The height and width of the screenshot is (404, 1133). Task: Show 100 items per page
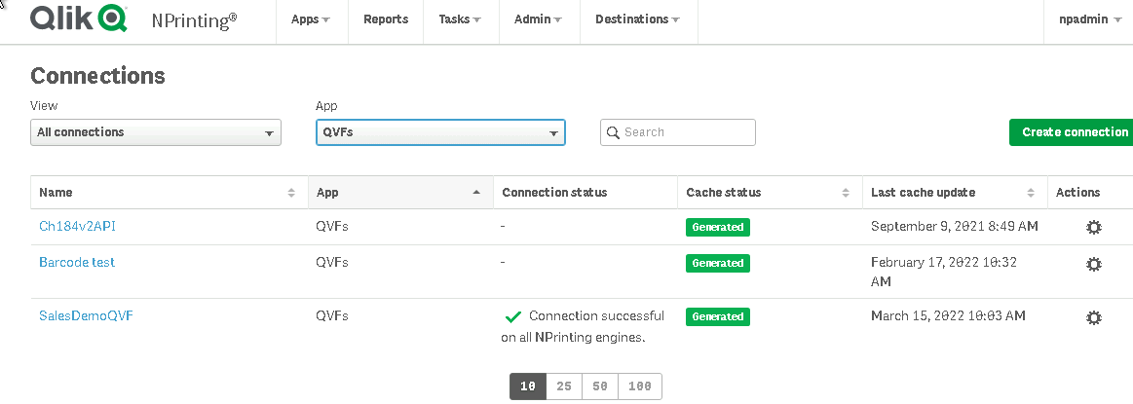640,386
